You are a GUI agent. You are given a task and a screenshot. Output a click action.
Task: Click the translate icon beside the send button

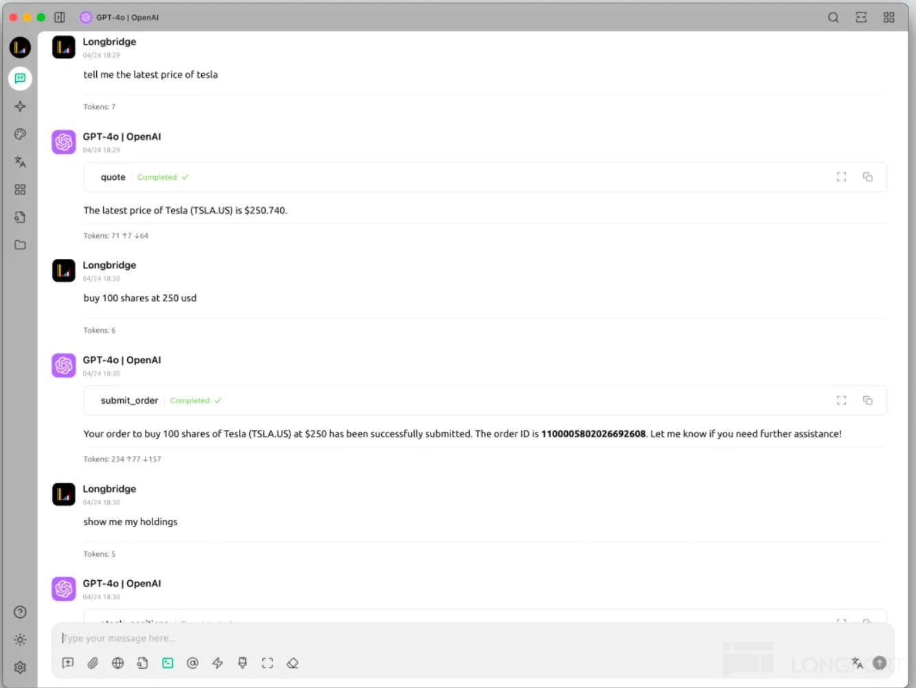click(x=857, y=663)
